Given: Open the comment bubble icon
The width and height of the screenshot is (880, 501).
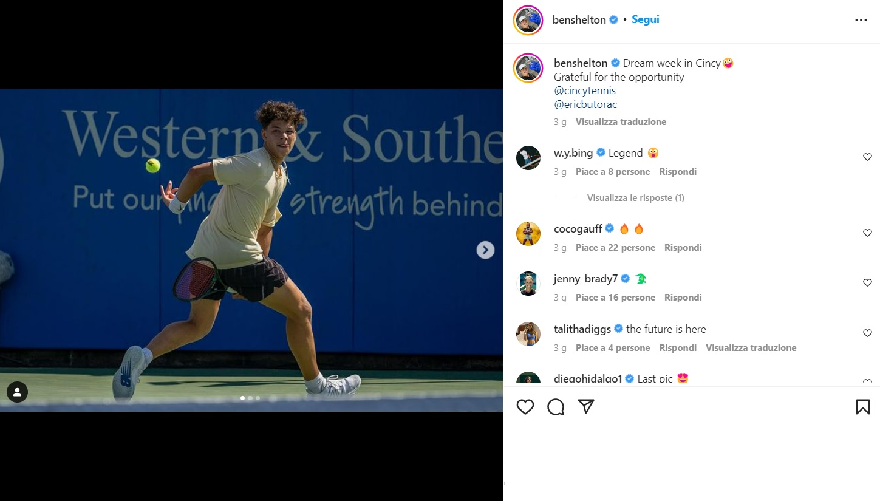Looking at the screenshot, I should 556,407.
